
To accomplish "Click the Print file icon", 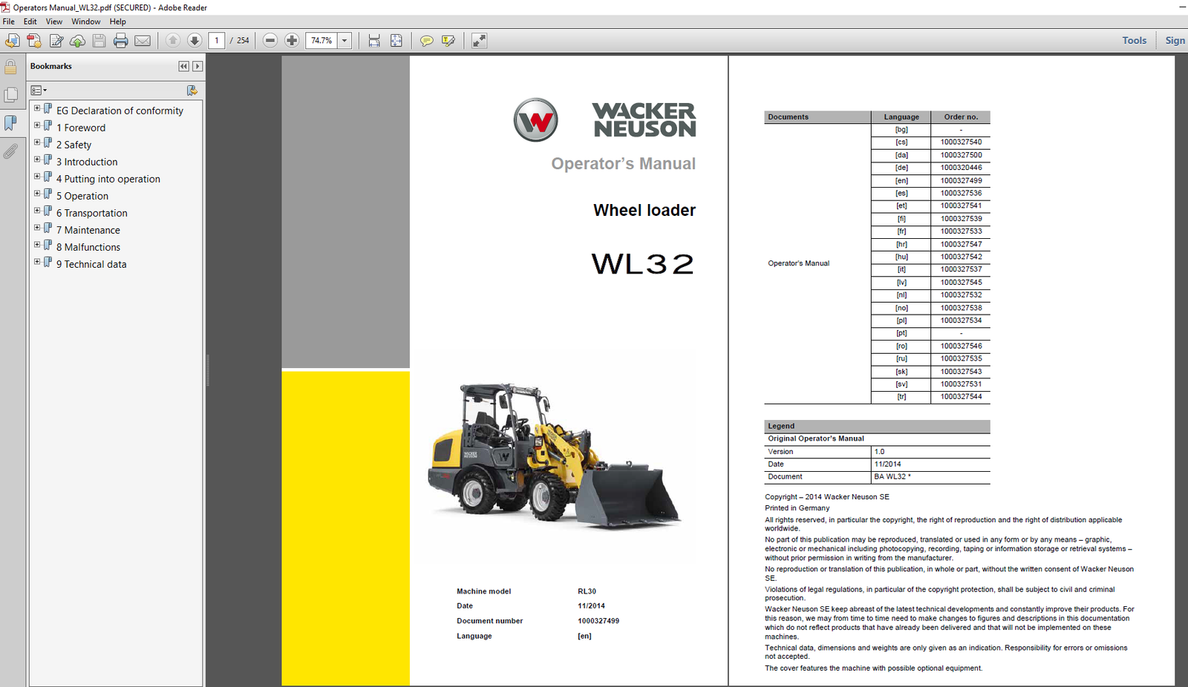I will point(121,41).
